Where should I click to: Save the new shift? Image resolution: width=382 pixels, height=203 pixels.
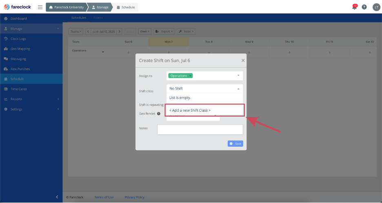point(235,143)
